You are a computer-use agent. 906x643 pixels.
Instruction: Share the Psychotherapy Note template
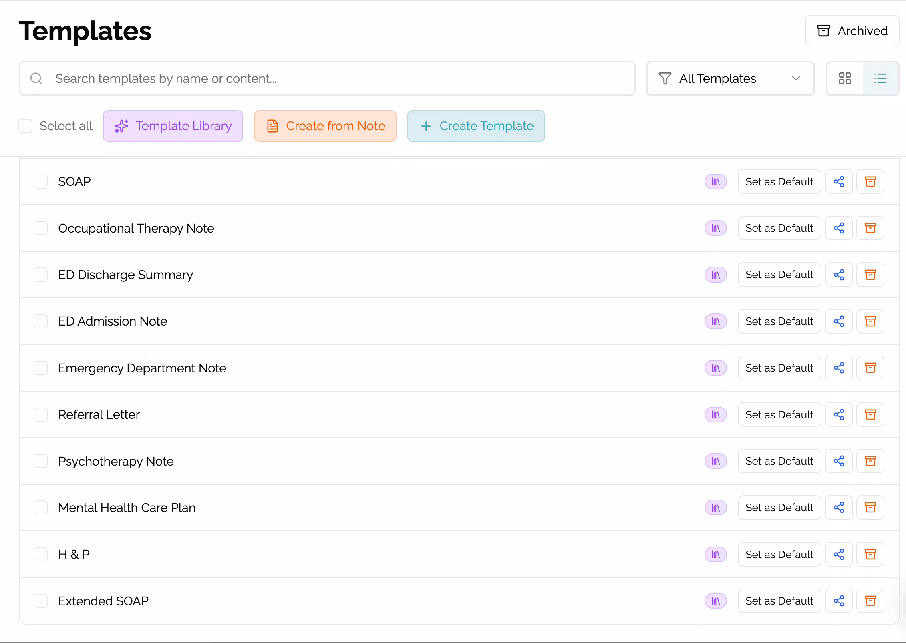[839, 461]
